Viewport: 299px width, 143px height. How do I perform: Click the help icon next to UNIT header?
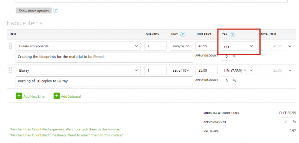click(183, 34)
